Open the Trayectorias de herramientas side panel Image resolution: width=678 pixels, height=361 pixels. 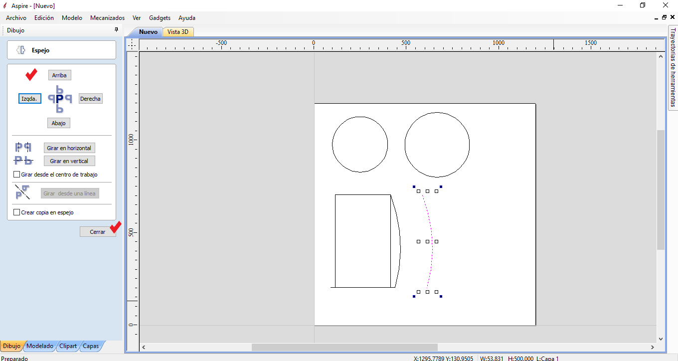673,67
